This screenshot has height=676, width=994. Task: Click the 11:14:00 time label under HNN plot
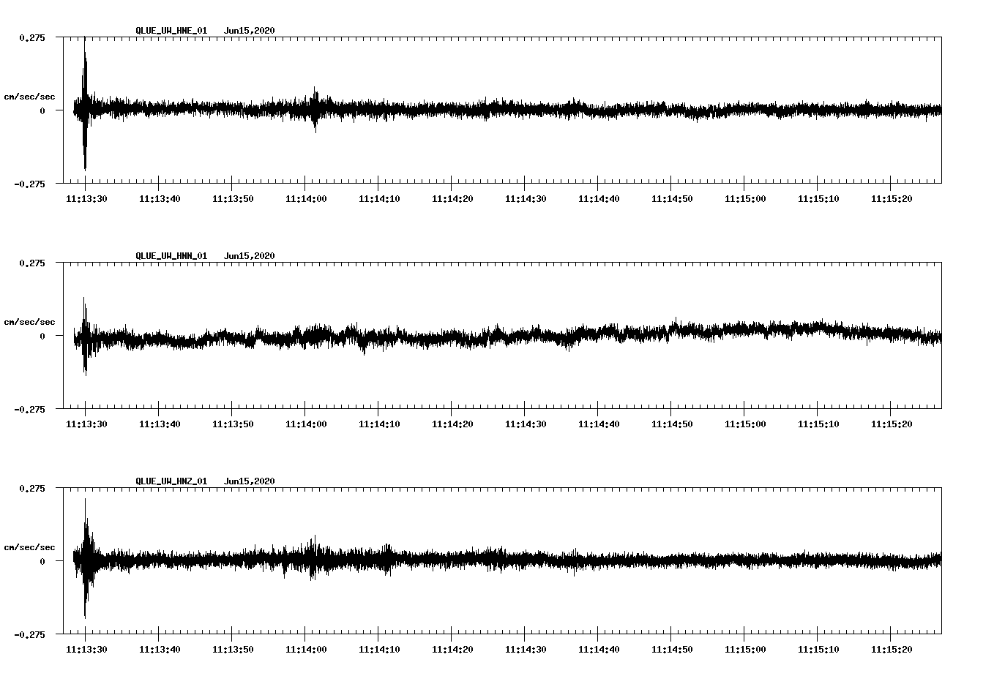pos(306,424)
